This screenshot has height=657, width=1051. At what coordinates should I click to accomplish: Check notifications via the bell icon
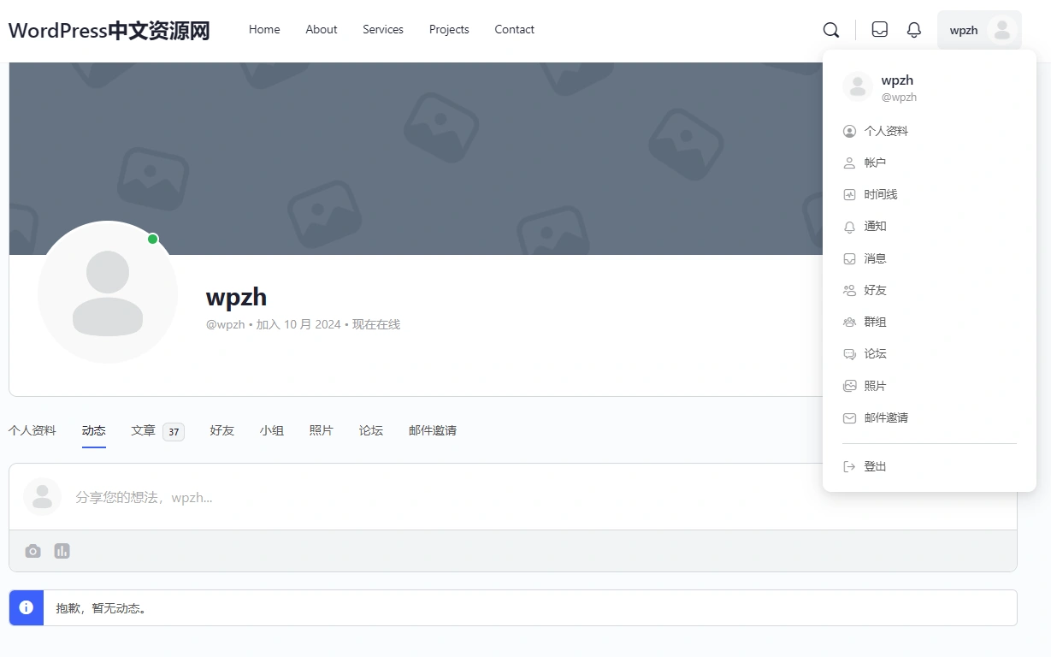pos(913,29)
